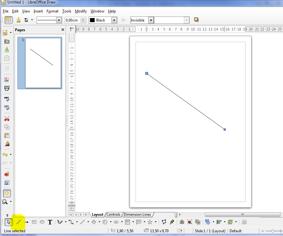283x236 pixels.
Task: Click the Copy icon
Action: tap(7, 127)
